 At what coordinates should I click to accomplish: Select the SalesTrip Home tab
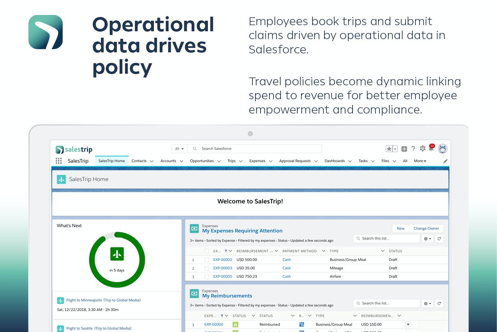pyautogui.click(x=112, y=161)
